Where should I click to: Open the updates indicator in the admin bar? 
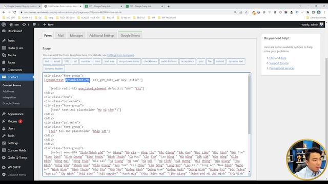26,25
